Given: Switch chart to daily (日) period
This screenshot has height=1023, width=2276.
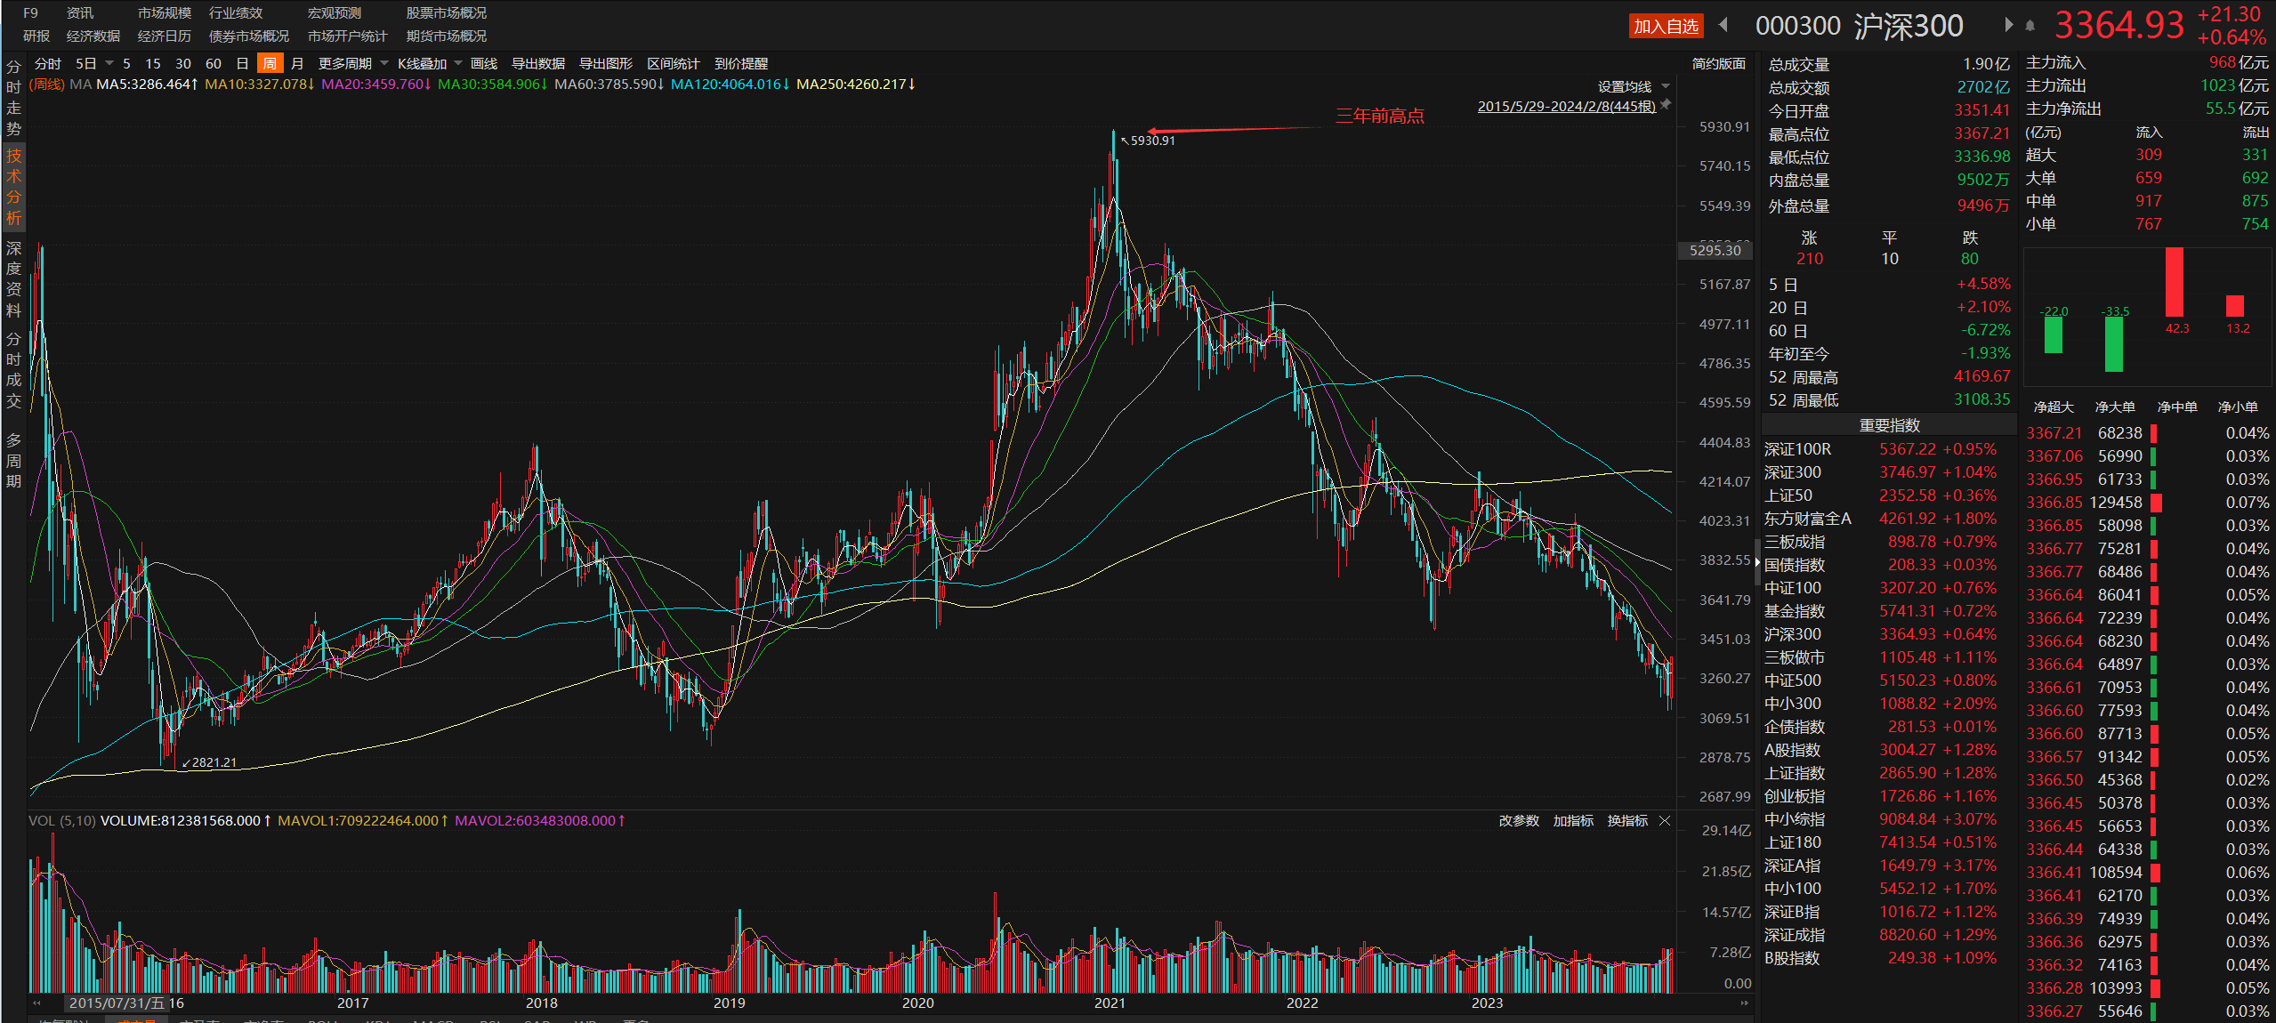Looking at the screenshot, I should (x=242, y=63).
